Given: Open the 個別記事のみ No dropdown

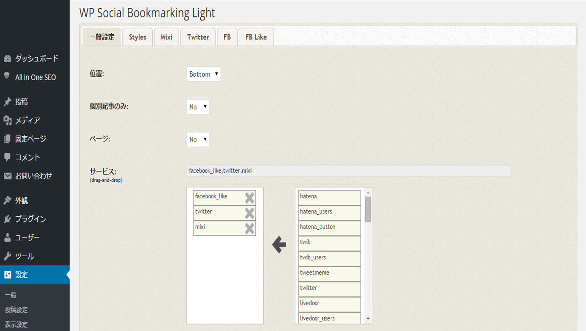Looking at the screenshot, I should point(198,107).
